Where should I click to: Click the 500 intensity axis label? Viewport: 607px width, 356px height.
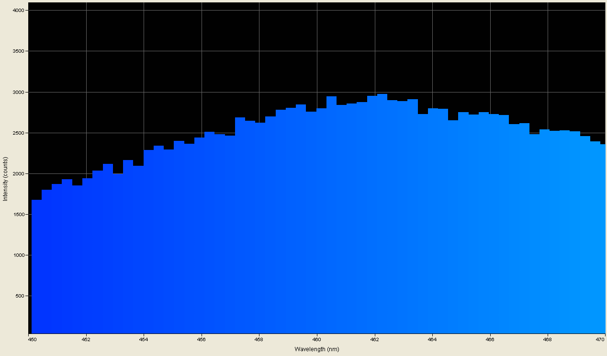click(x=20, y=296)
